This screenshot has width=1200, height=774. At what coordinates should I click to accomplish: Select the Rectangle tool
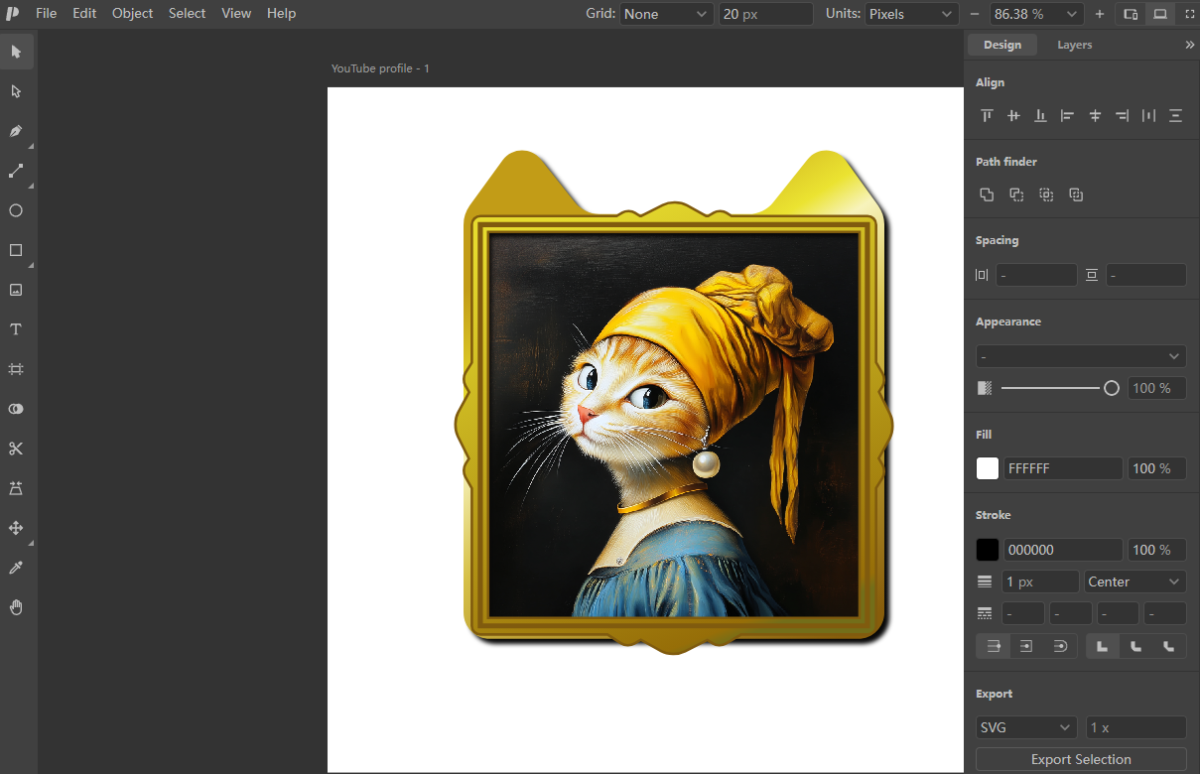click(x=16, y=250)
